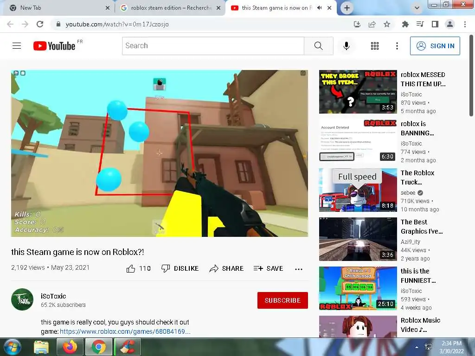475x356 pixels.
Task: Click 'The Roblox Truck...' video title
Action: point(418,178)
